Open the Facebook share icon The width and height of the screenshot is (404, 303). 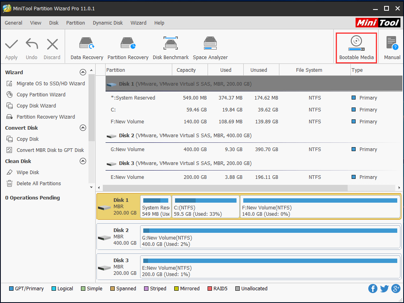[x=373, y=289]
